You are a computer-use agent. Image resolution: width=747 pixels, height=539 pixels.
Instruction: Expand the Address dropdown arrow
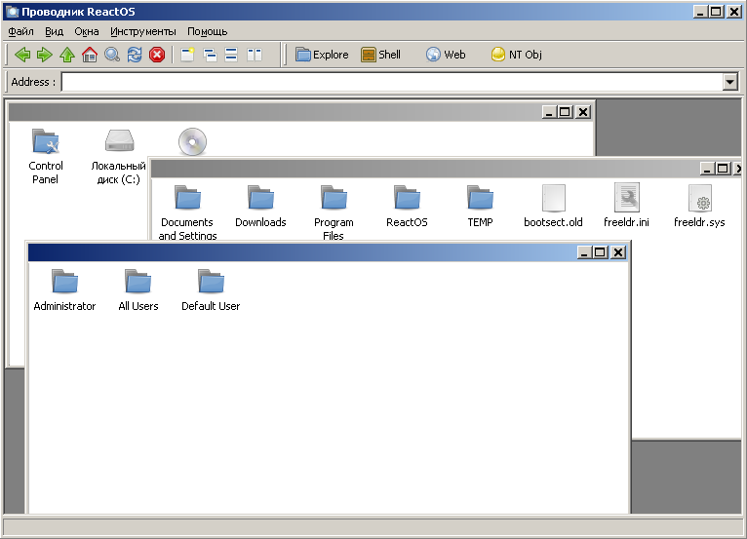pyautogui.click(x=729, y=82)
